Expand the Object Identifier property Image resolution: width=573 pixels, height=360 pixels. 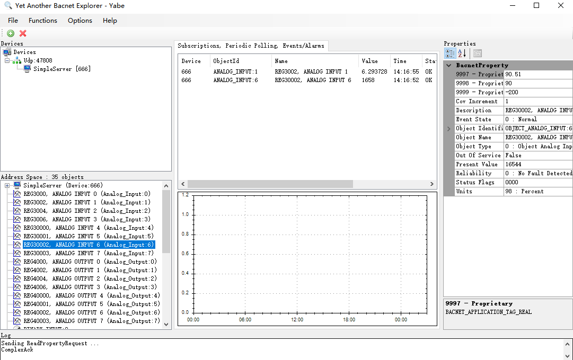click(449, 129)
